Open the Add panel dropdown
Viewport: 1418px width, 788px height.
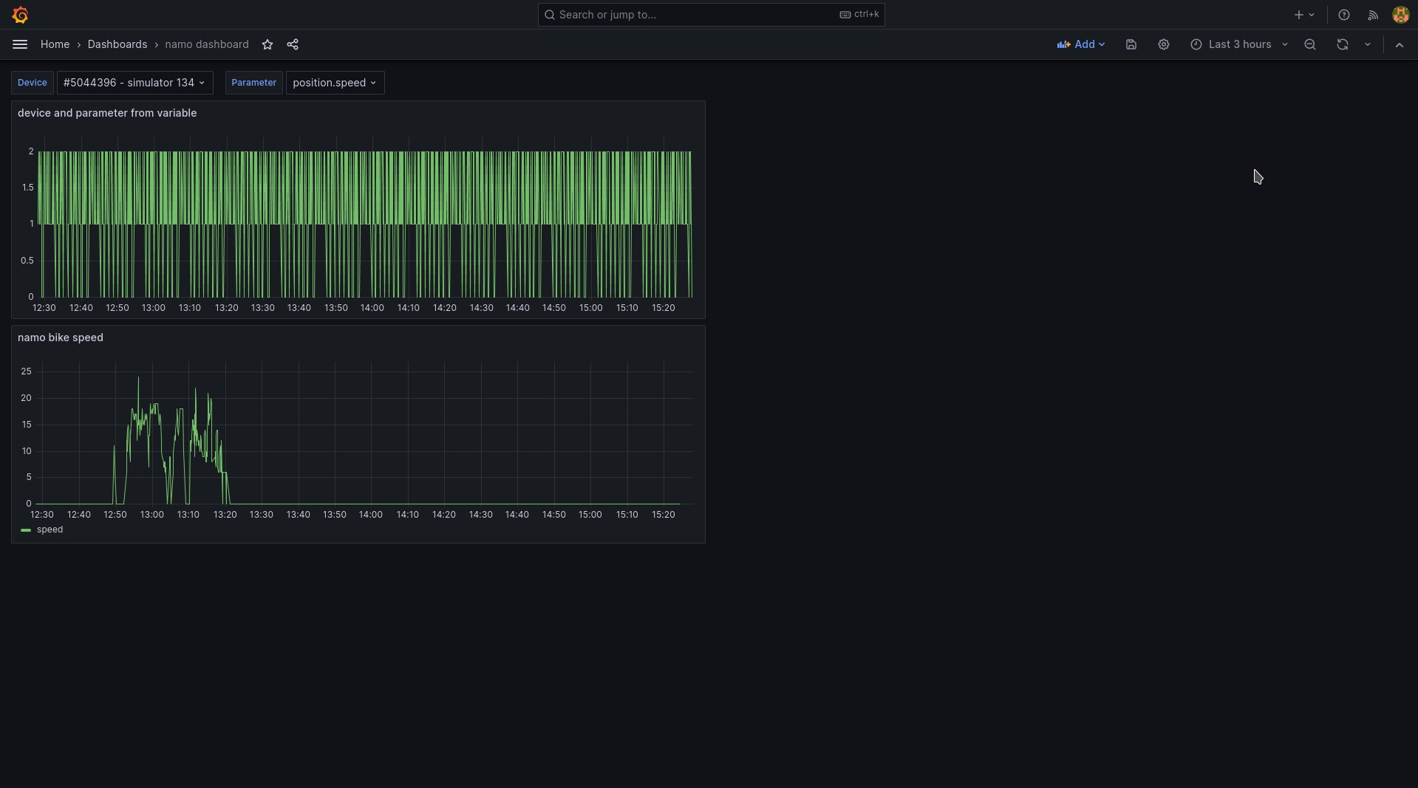1081,44
